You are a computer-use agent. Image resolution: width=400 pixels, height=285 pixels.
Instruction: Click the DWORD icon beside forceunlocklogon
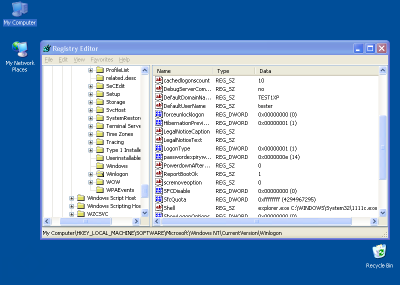click(158, 114)
